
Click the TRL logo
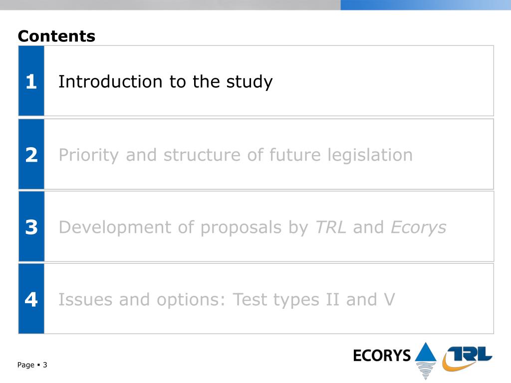(467, 359)
